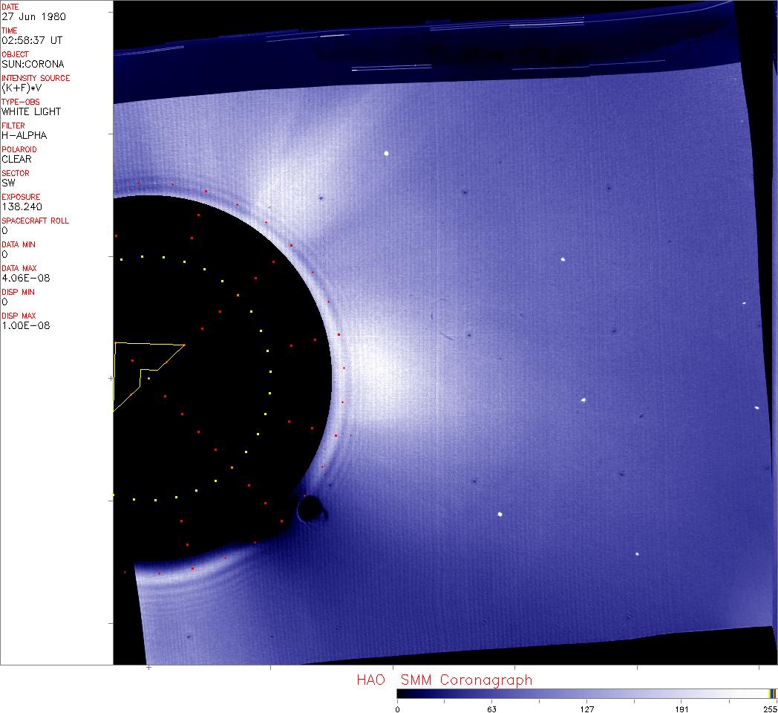The height and width of the screenshot is (713, 778).
Task: Click the exposure value 138.240
Action: click(22, 206)
